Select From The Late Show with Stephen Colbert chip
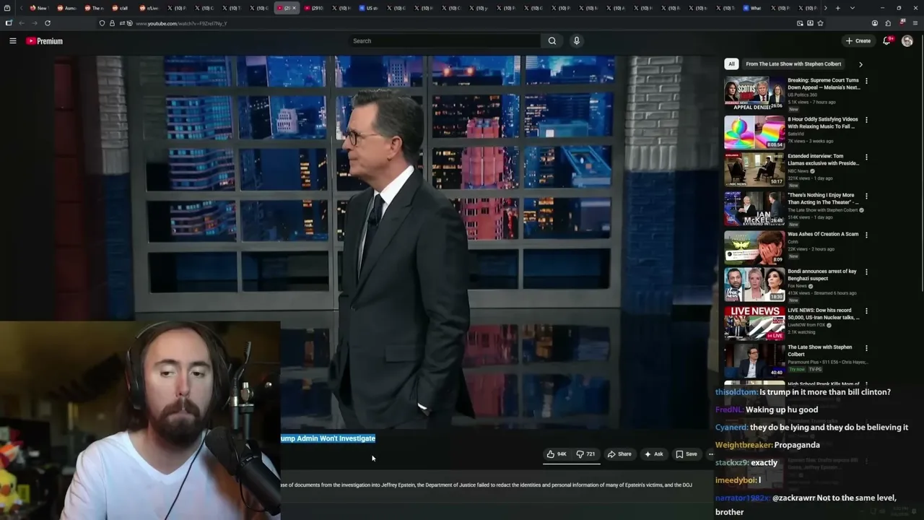Screen dimensions: 924x520 (793, 64)
